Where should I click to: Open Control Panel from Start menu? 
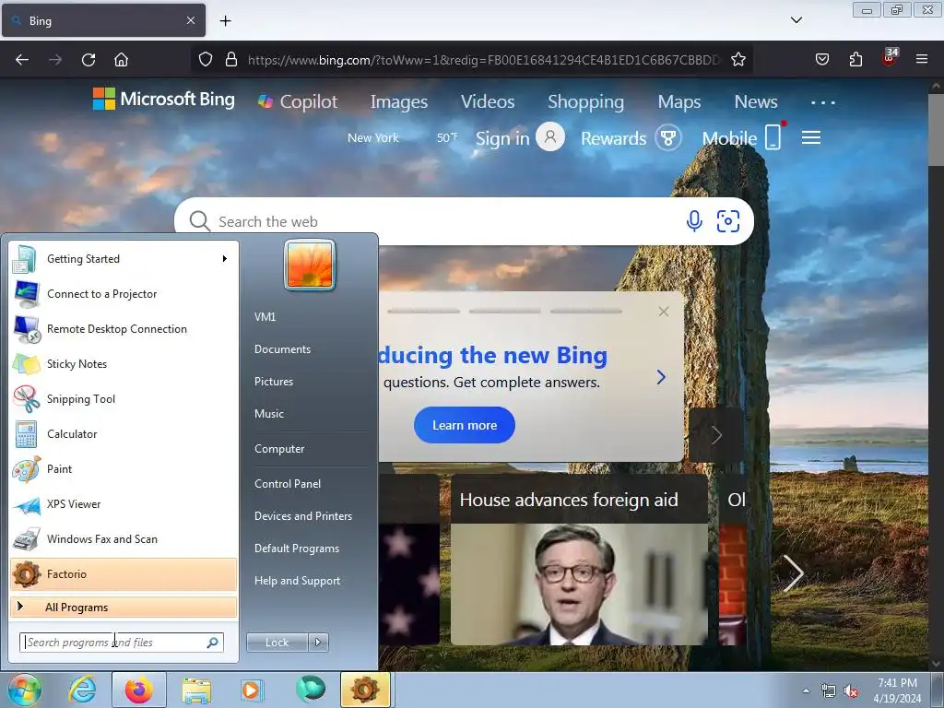tap(288, 483)
